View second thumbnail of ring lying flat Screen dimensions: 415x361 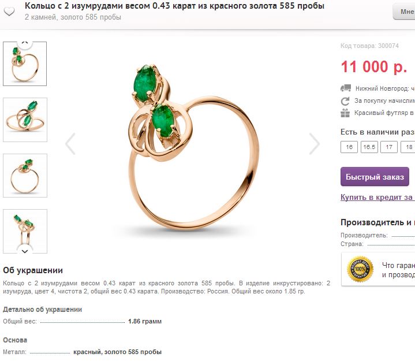tap(25, 120)
